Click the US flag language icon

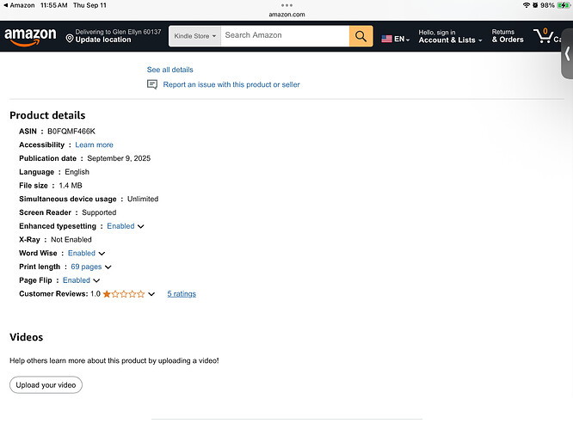(387, 39)
